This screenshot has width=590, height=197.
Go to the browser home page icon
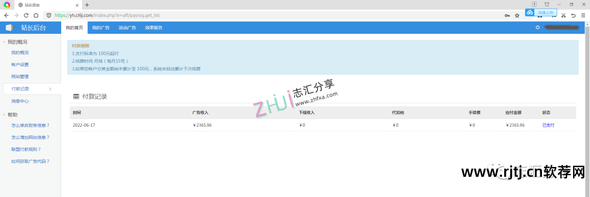[36, 15]
